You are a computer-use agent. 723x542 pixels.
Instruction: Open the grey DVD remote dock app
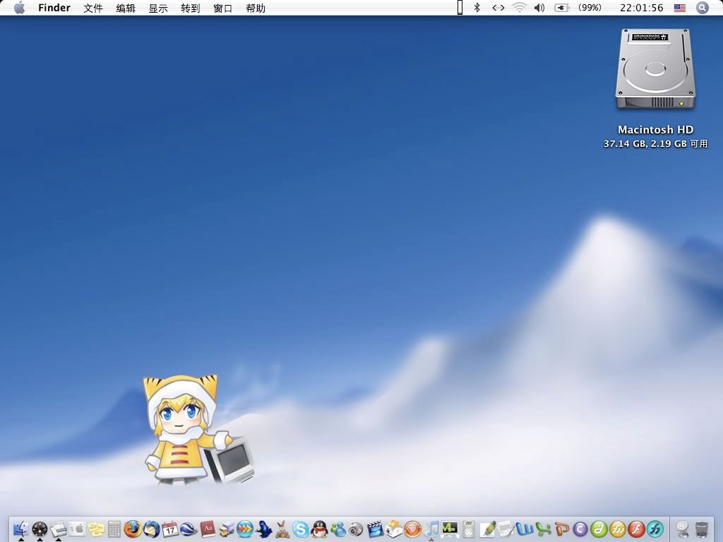pos(469,529)
